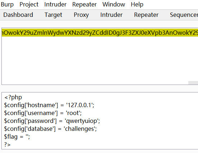This screenshot has width=198, height=153.
Task: Open the Window menu
Action: pos(114,5)
